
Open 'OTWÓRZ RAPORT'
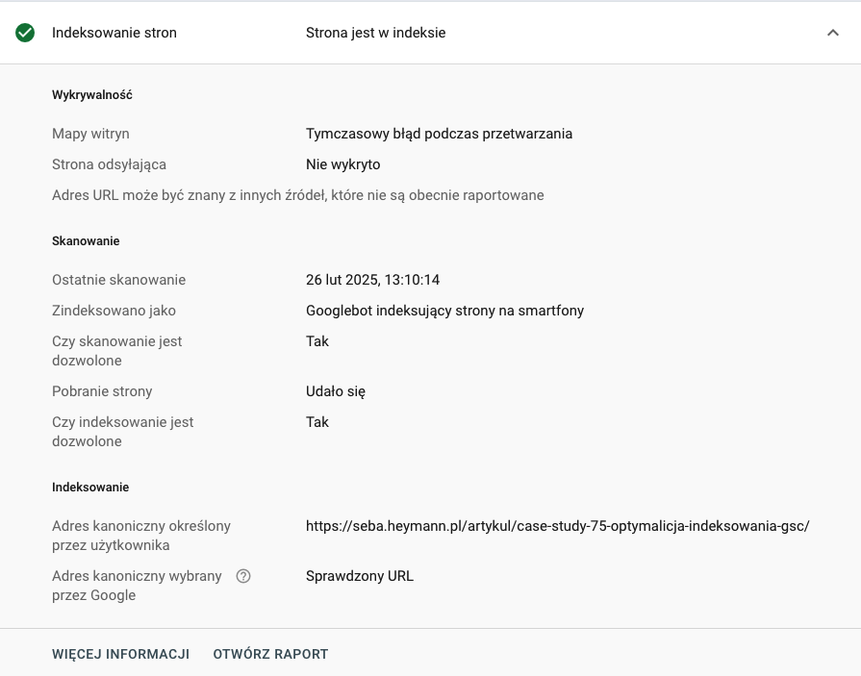point(270,654)
